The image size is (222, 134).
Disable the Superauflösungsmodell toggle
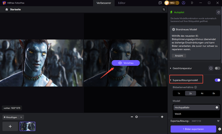217,80
